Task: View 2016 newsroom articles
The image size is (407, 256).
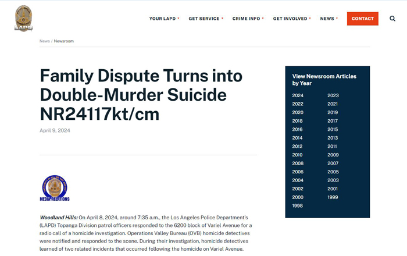Action: click(x=298, y=129)
